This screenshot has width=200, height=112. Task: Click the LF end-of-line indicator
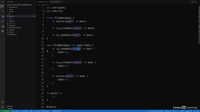click(x=178, y=111)
